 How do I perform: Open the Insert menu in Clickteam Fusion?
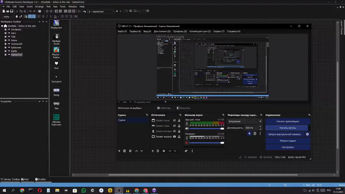30,7
